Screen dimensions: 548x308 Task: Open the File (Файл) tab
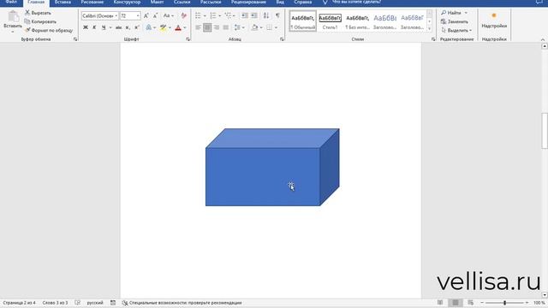tap(11, 2)
